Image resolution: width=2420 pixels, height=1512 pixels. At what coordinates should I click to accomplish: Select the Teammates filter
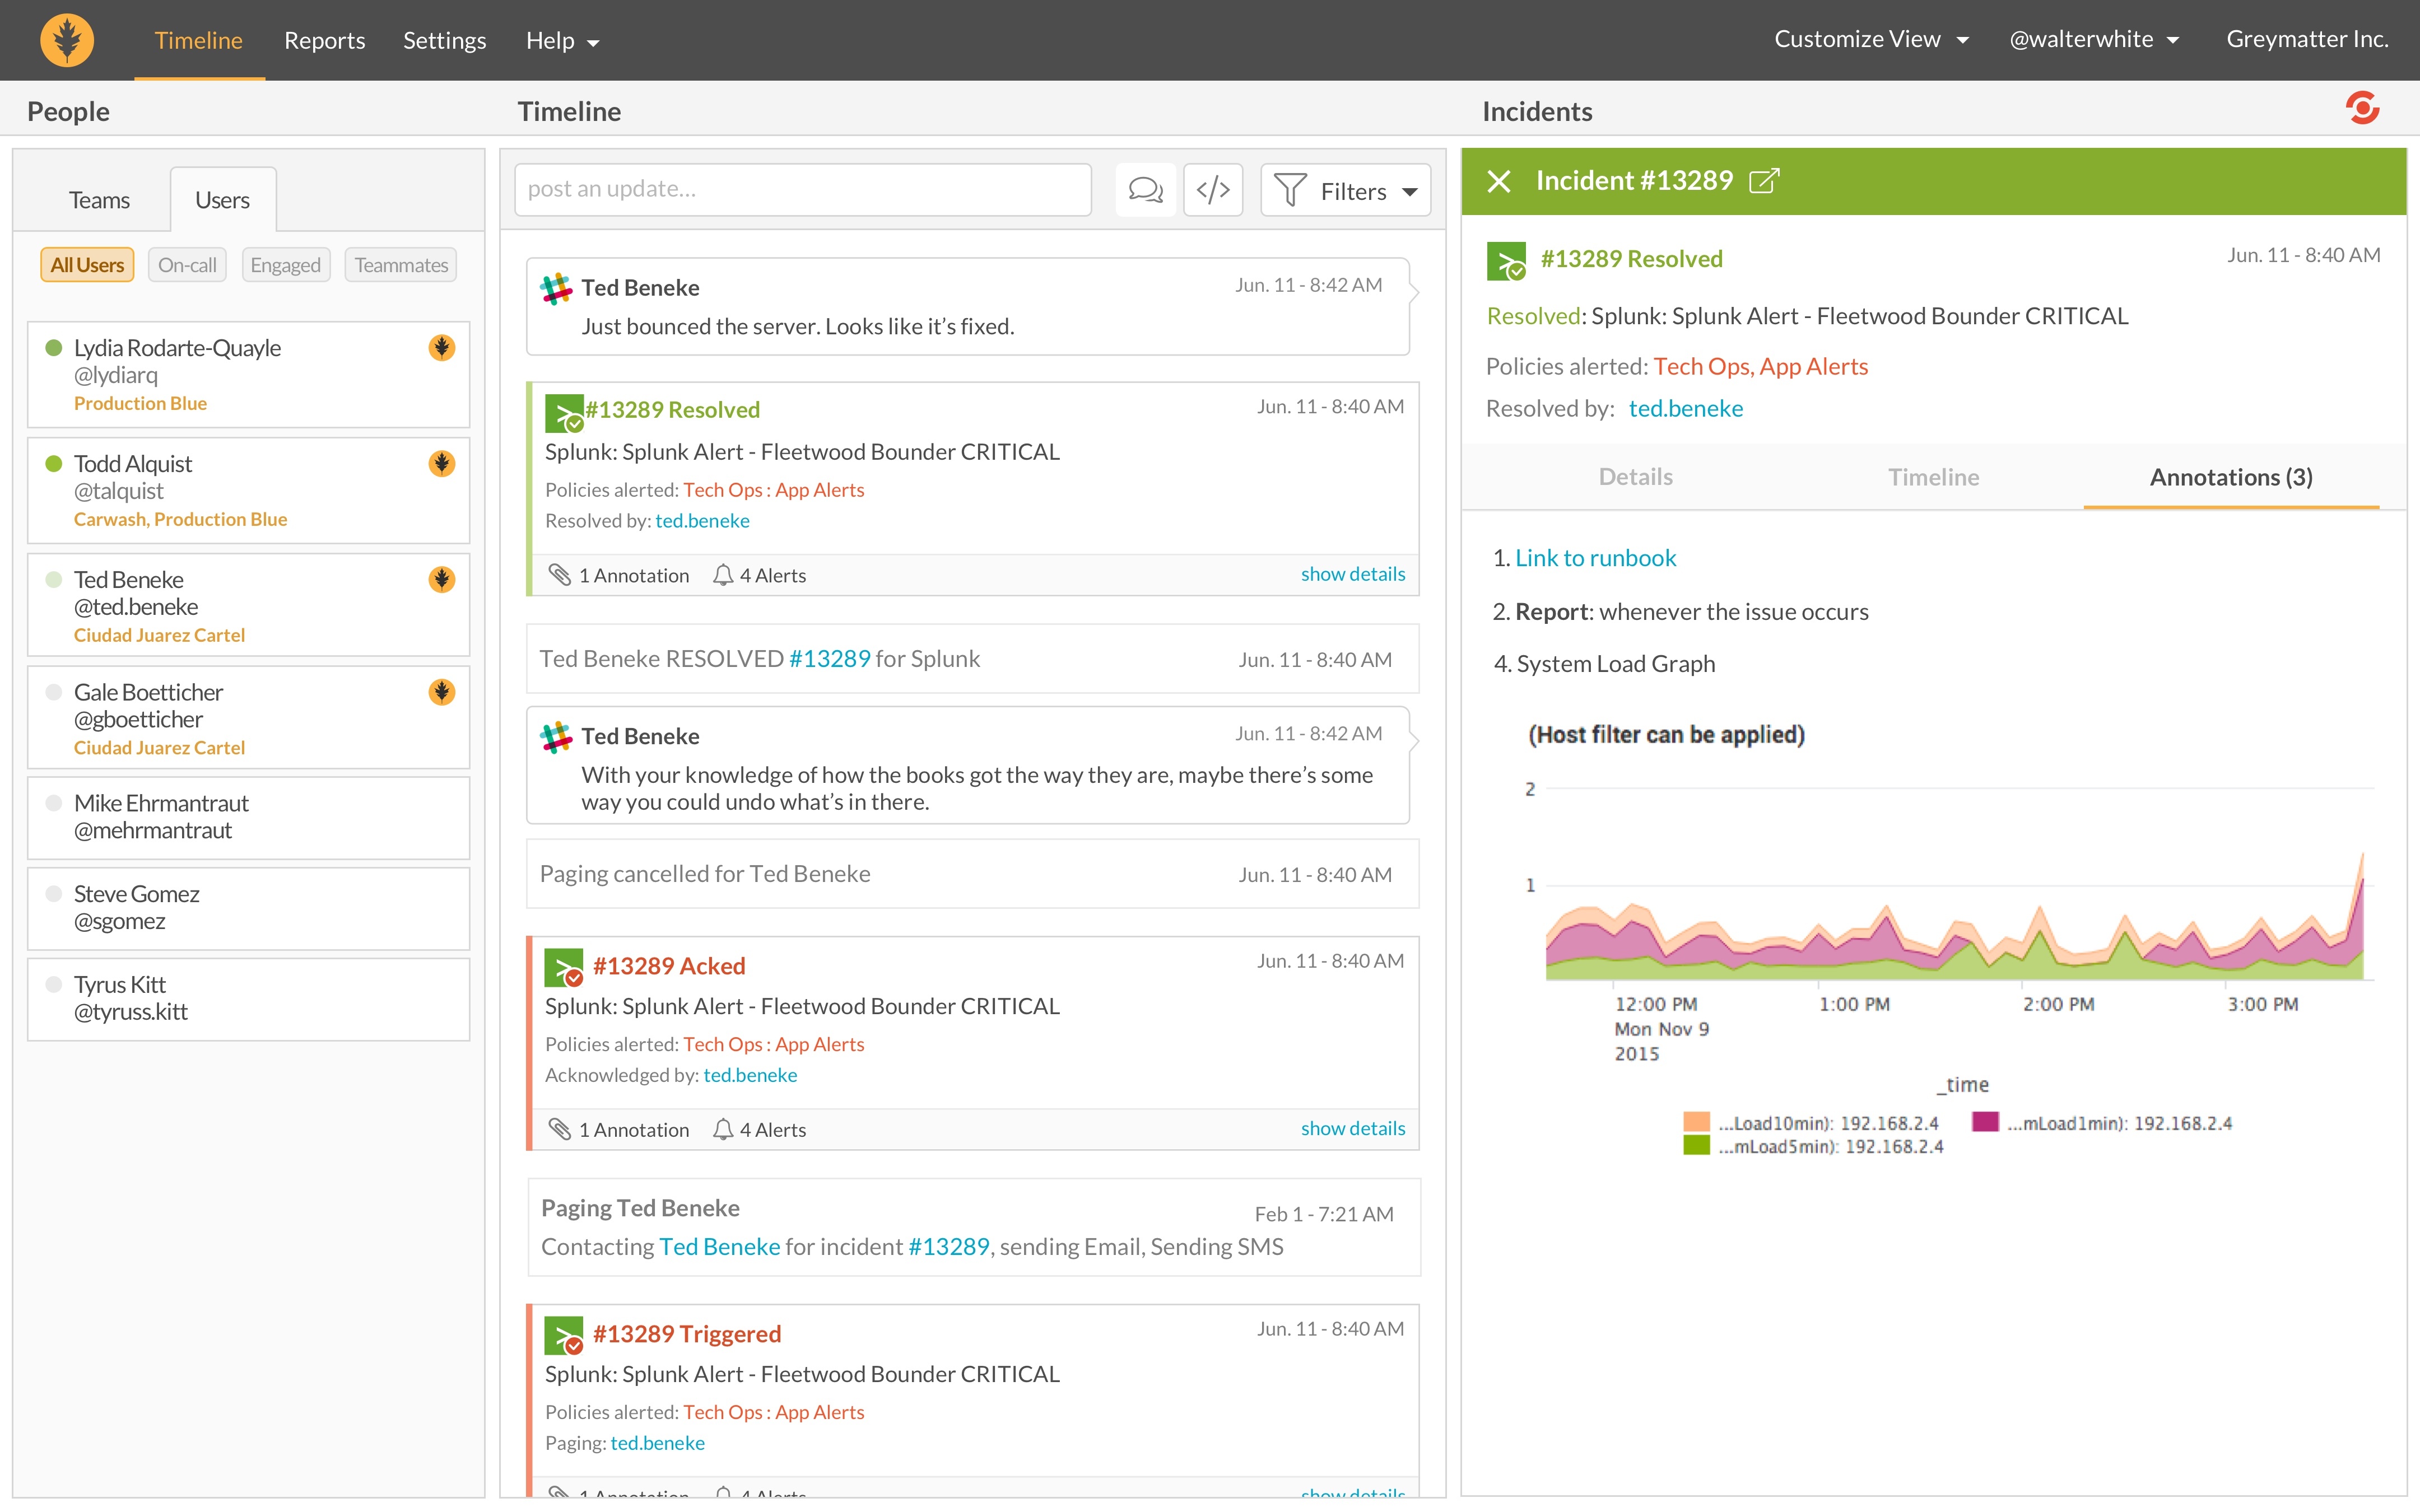401,265
